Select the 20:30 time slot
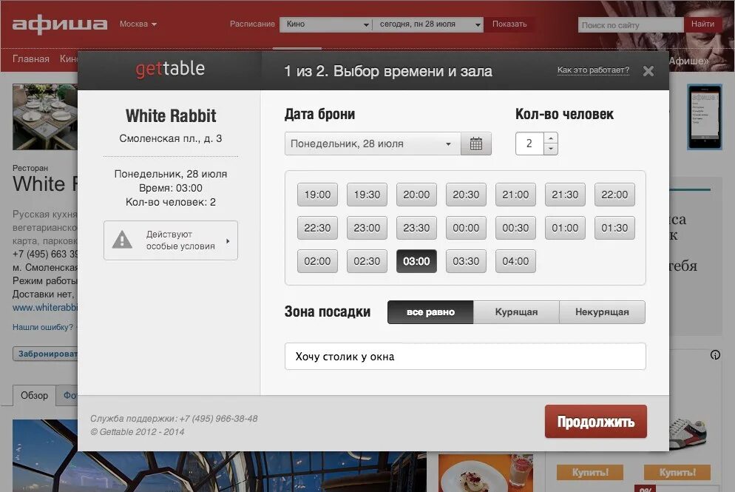This screenshot has height=492, width=735. point(466,195)
